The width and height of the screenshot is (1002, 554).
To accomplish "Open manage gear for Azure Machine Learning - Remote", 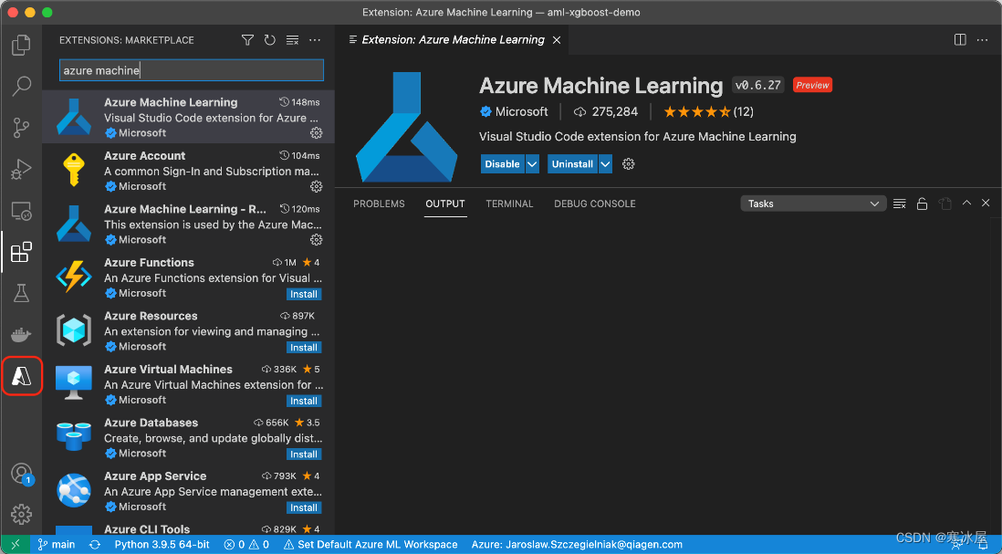I will (x=317, y=240).
